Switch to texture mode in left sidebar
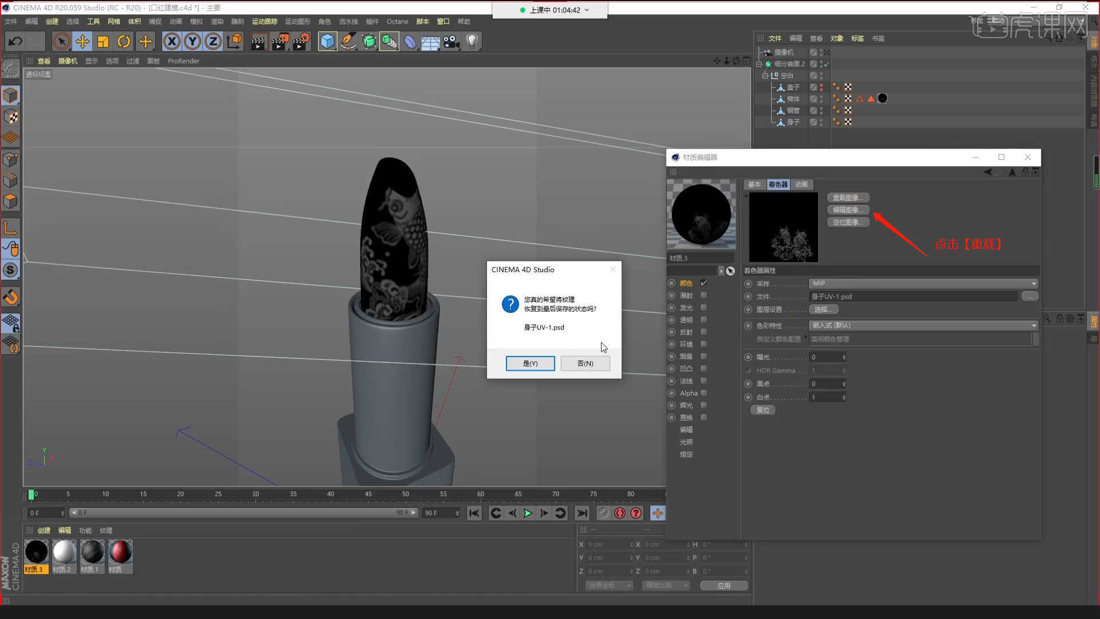This screenshot has height=619, width=1100. [x=10, y=117]
